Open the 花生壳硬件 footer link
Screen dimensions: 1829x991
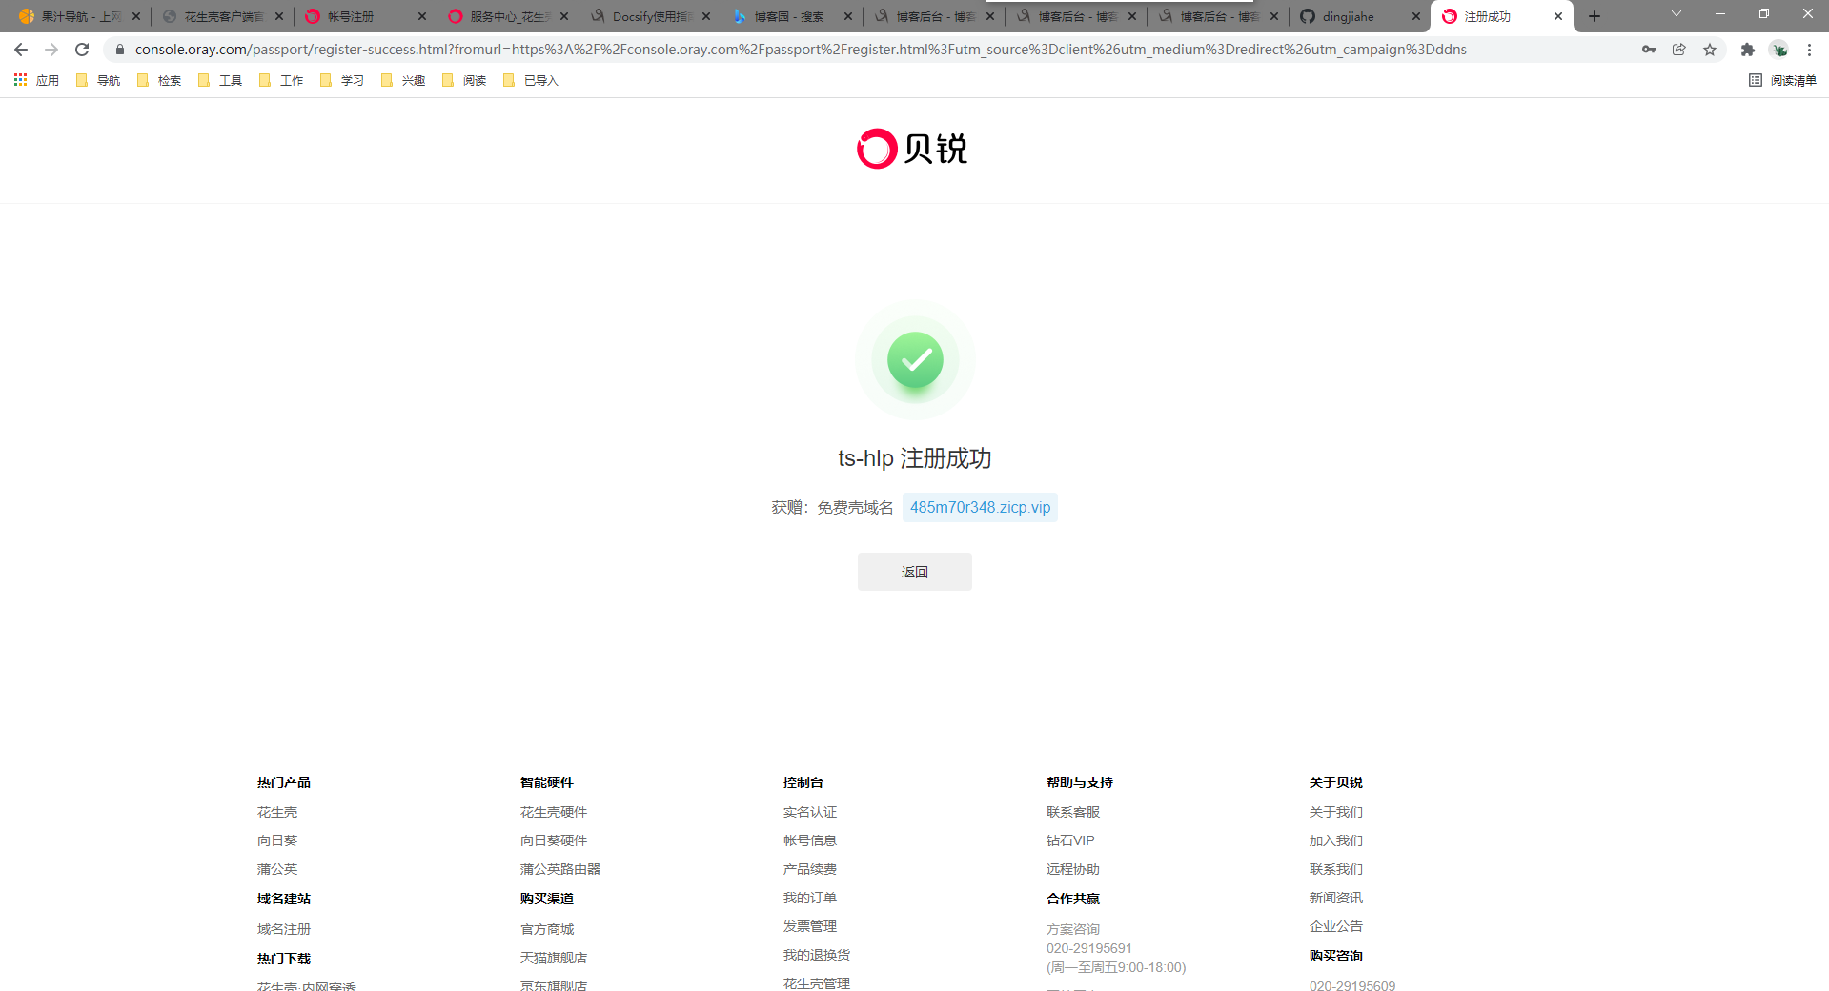(554, 812)
